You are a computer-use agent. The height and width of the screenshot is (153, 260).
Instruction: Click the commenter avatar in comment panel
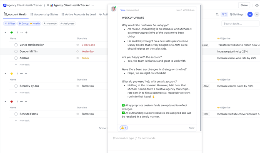coord(114,9)
